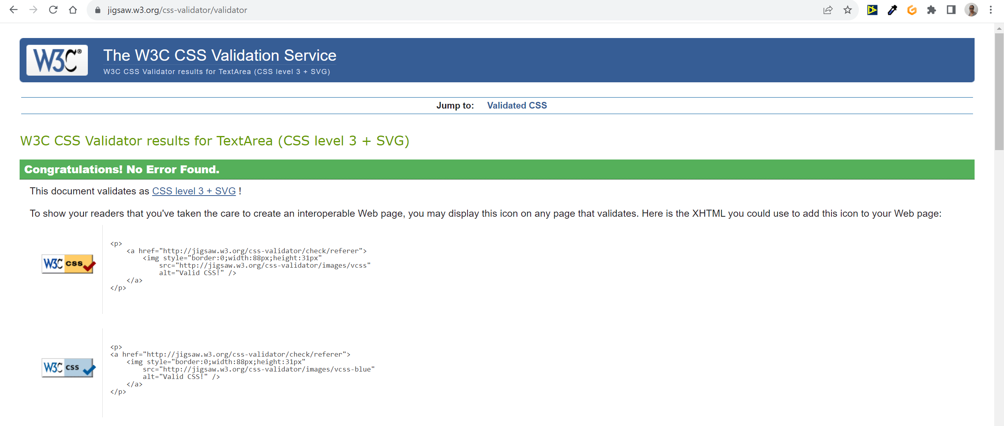The width and height of the screenshot is (1004, 426).
Task: Click the browser back arrow
Action: coord(14,10)
